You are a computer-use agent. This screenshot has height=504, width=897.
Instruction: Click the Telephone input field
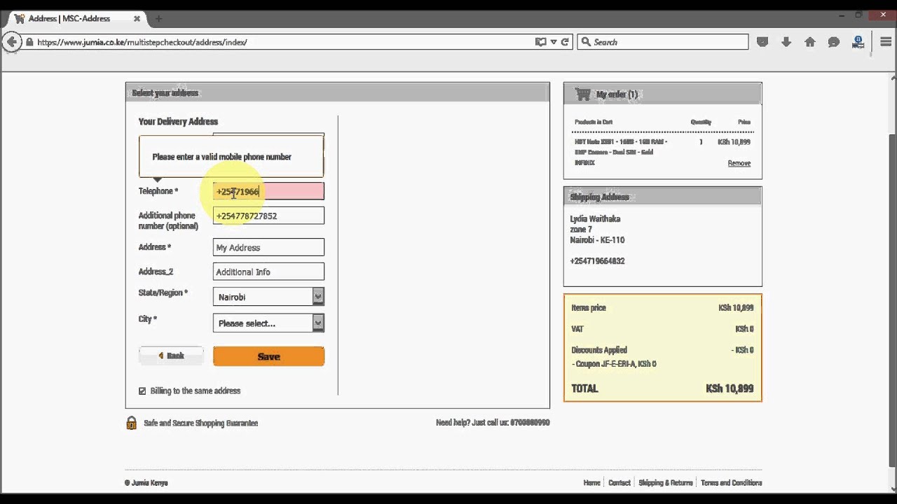coord(268,191)
